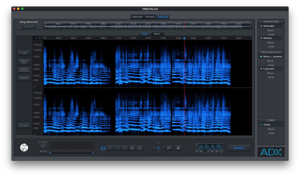Image resolution: width=300 pixels, height=177 pixels.
Task: Select the rectangular marquee selection tool
Action: tap(103, 148)
